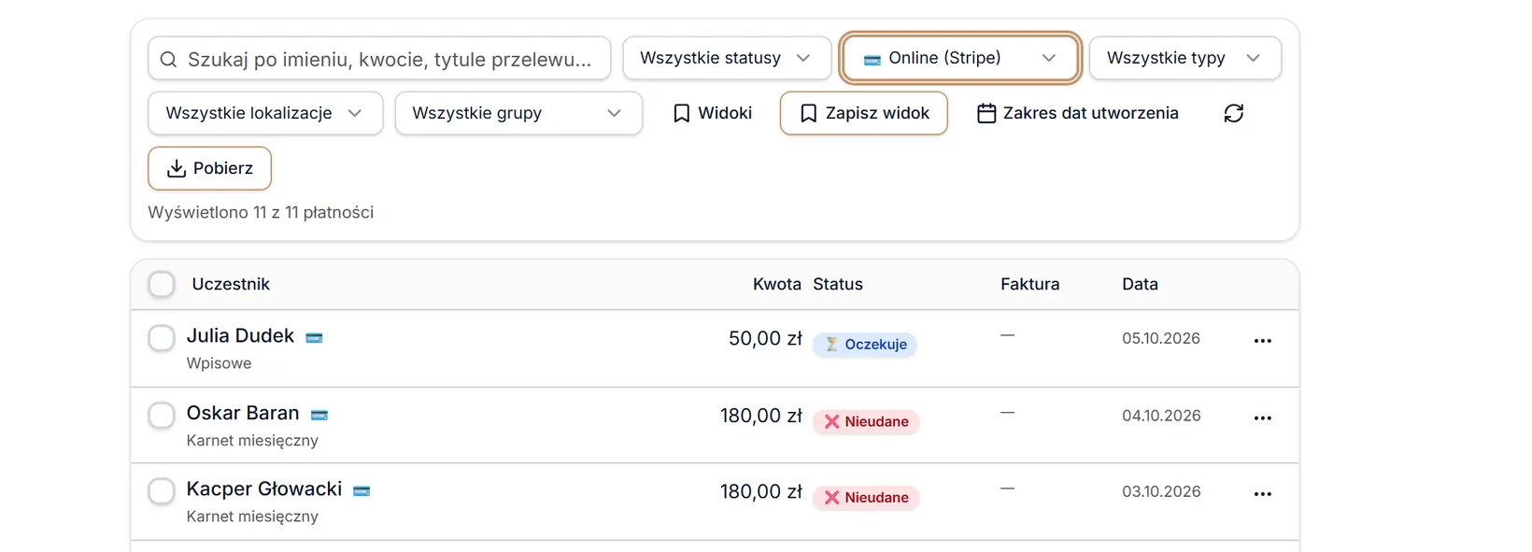Click the name Julia Dudek
The height and width of the screenshot is (552, 1532).
point(240,336)
